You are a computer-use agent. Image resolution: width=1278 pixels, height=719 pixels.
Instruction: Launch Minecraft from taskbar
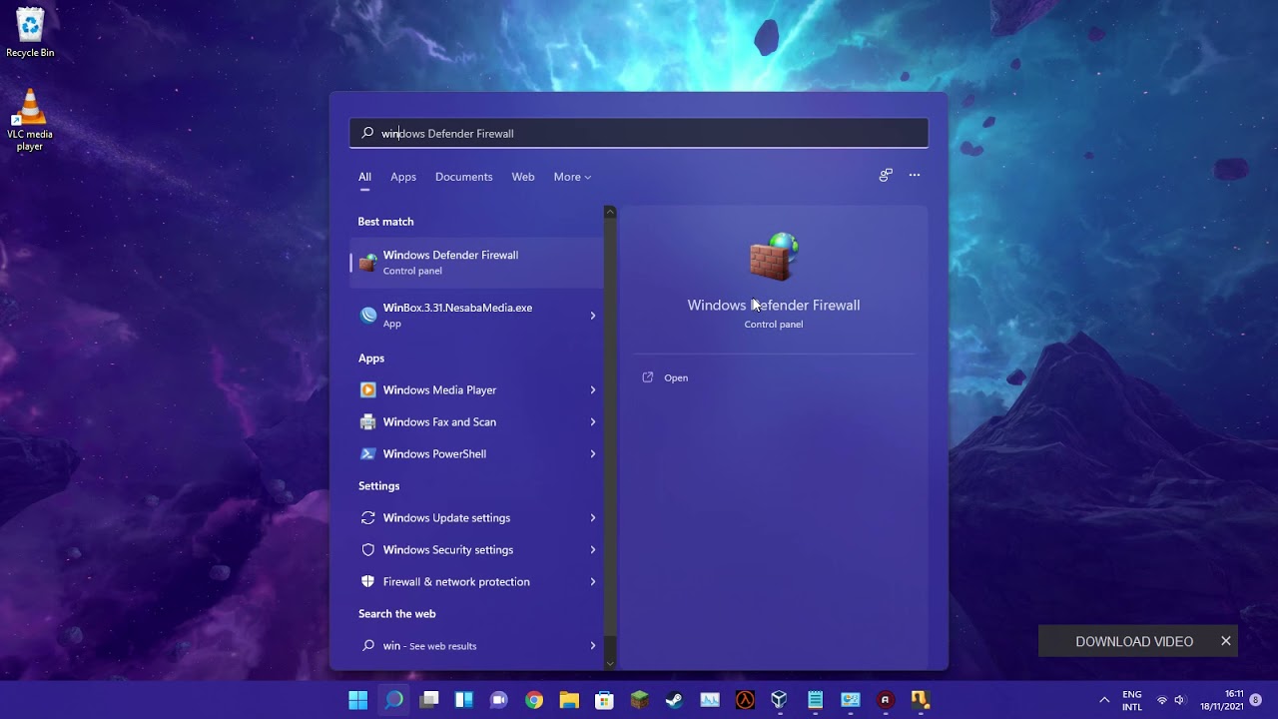click(x=640, y=700)
